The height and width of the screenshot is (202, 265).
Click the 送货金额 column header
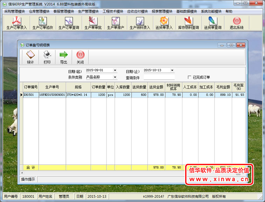click(x=156, y=87)
